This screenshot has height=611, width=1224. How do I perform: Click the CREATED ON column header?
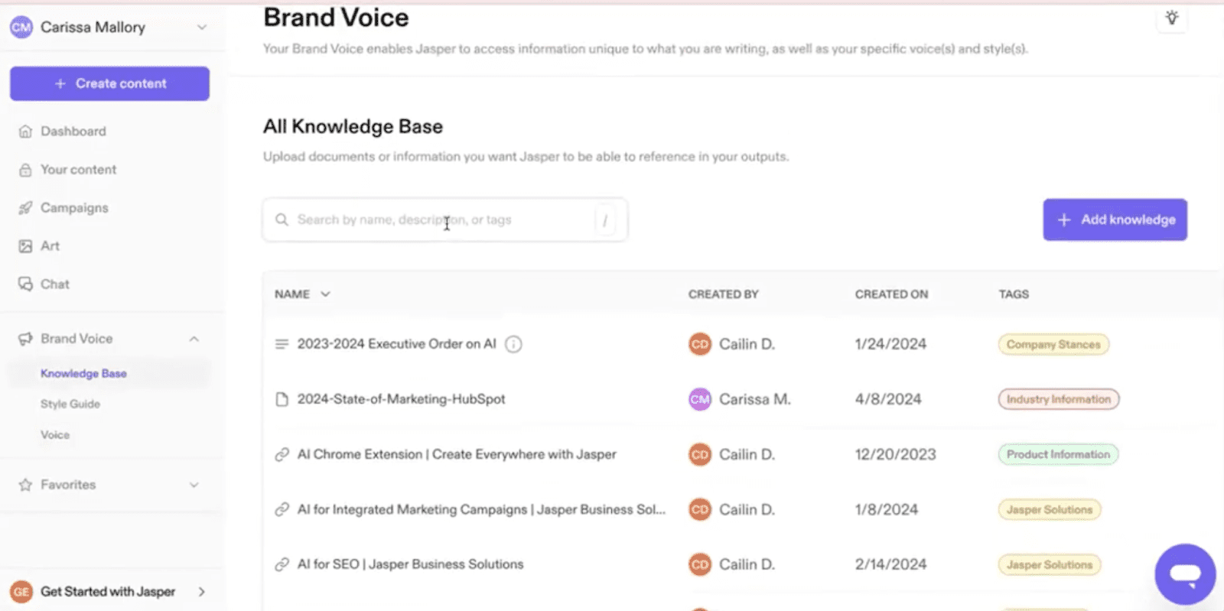[891, 294]
